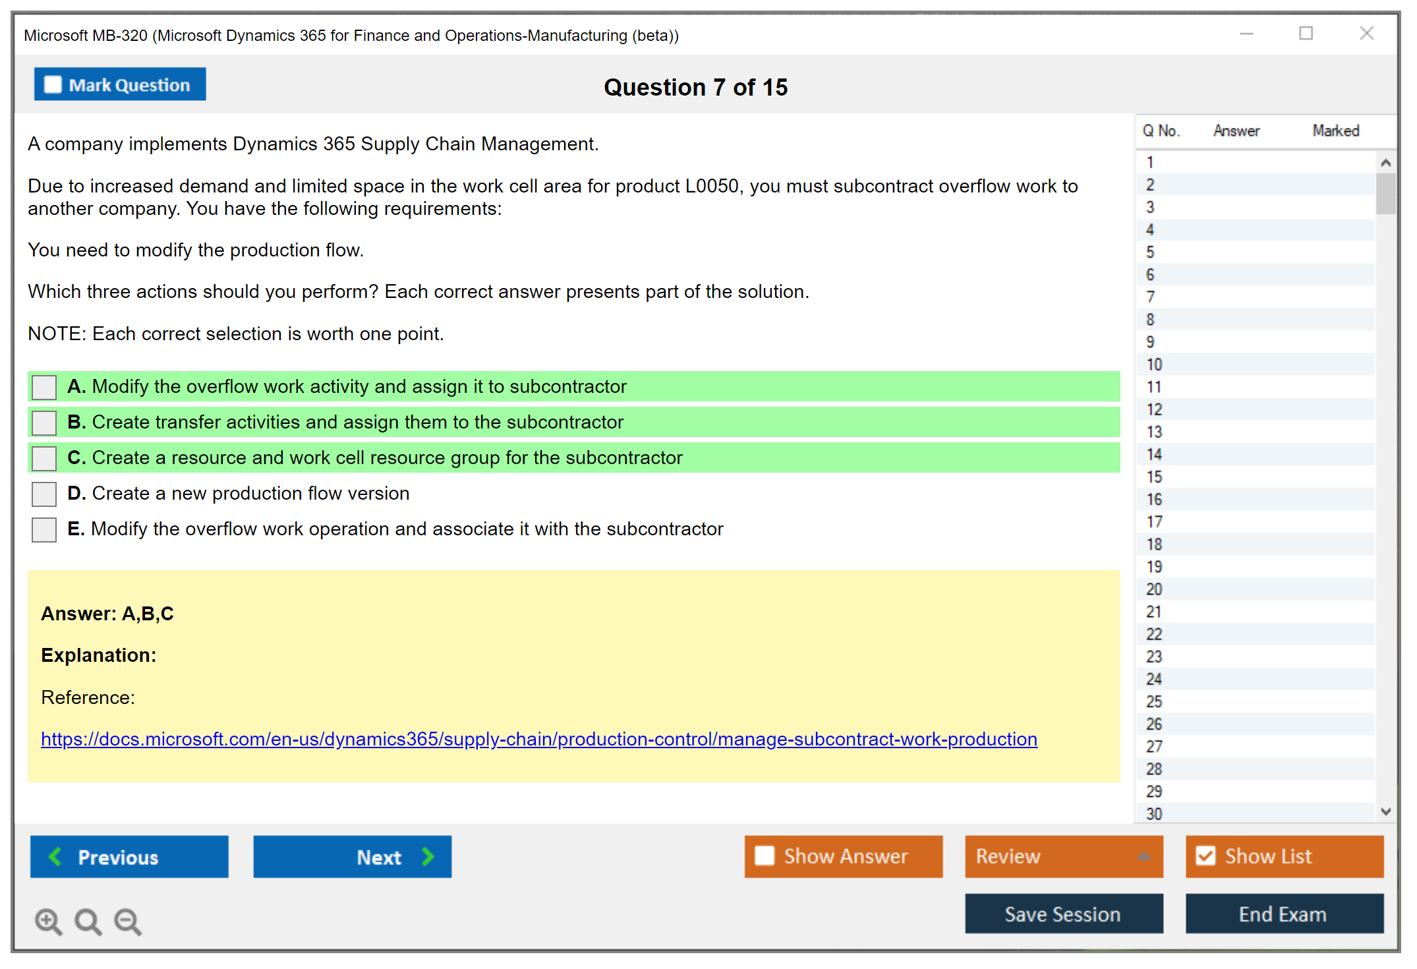Select checkbox for option E
Screen dimensions: 1417x969
click(44, 529)
